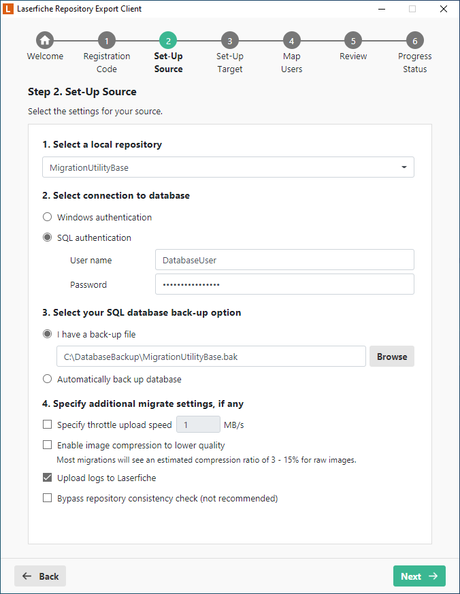Select the MigrationUtilityBase repository selector
The image size is (460, 594).
point(228,167)
